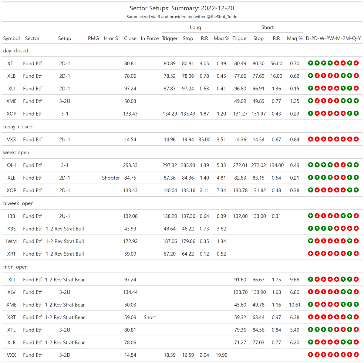Select the 2W arrow in the XLE row
The height and width of the screenshot is (363, 364).
tap(330, 177)
